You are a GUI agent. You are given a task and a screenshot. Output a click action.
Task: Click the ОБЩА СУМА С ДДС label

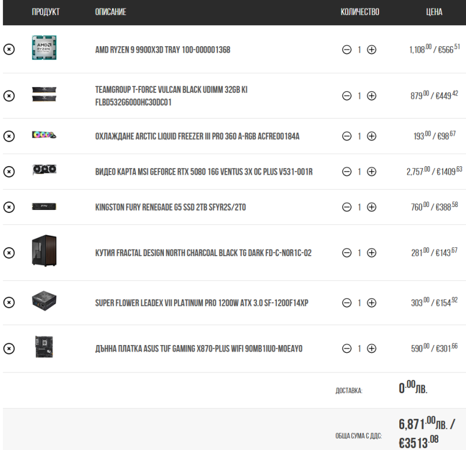[x=359, y=436]
